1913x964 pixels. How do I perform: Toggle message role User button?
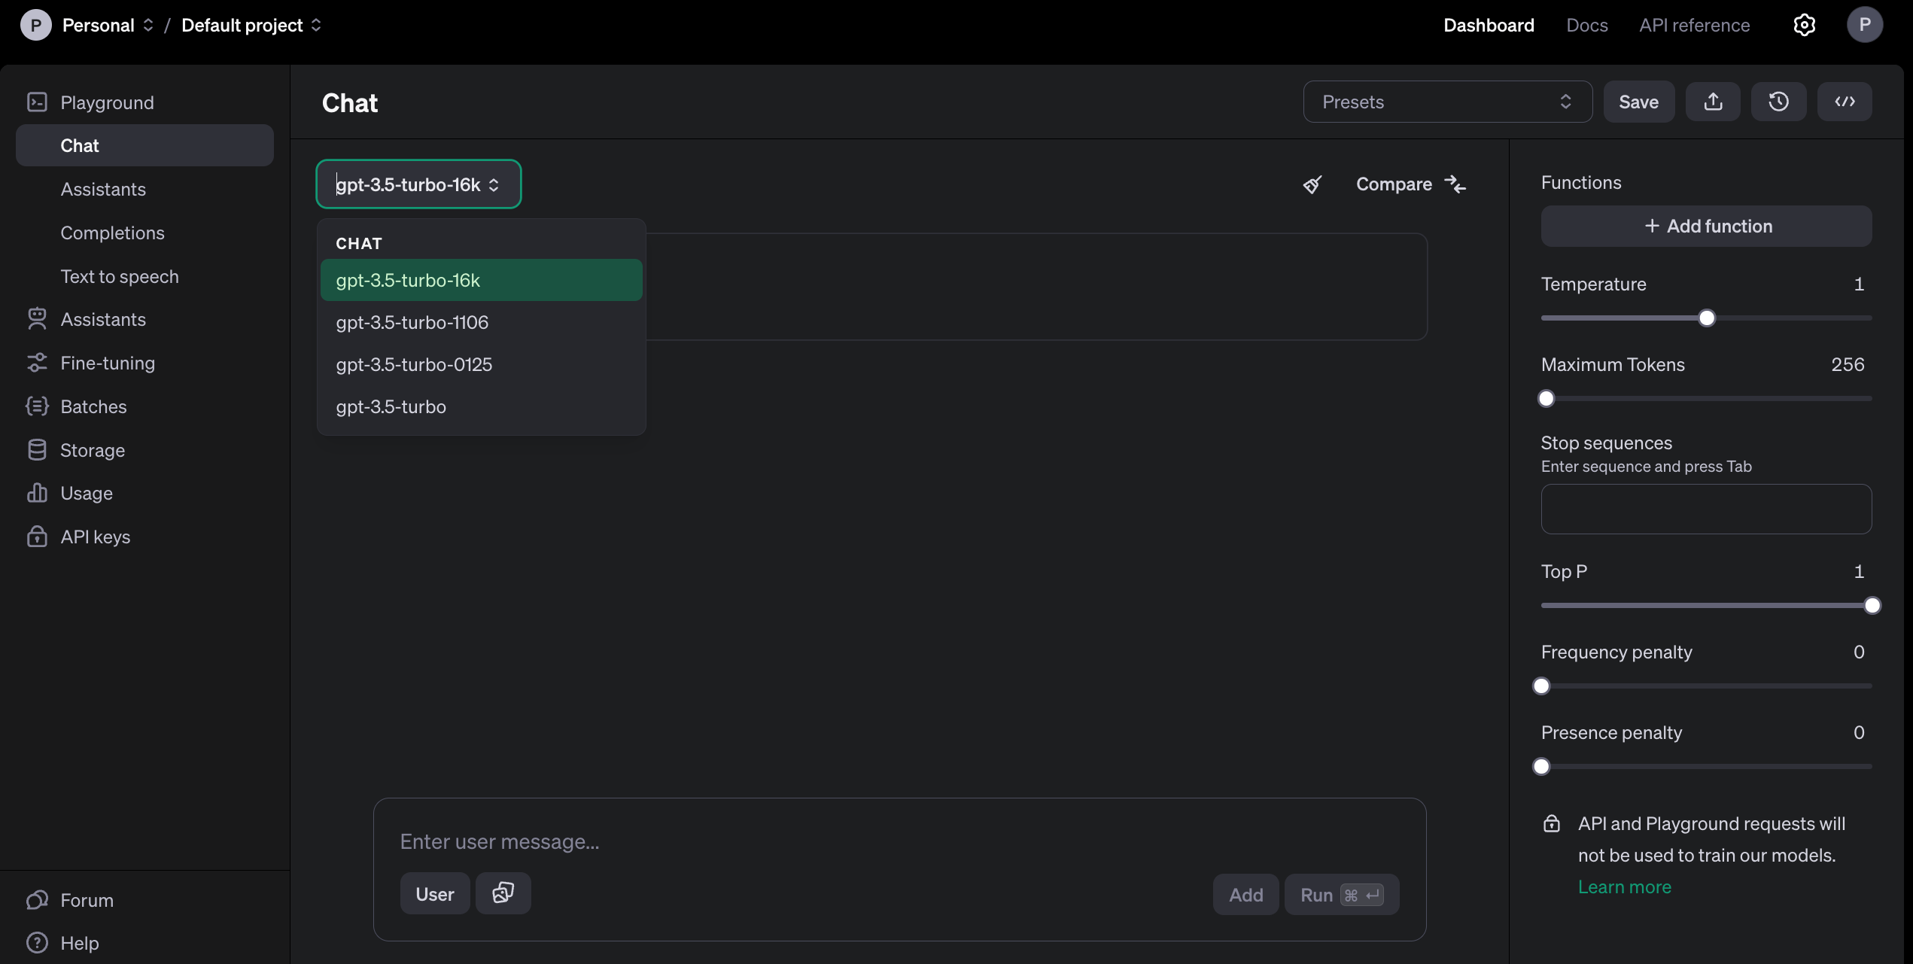click(434, 894)
